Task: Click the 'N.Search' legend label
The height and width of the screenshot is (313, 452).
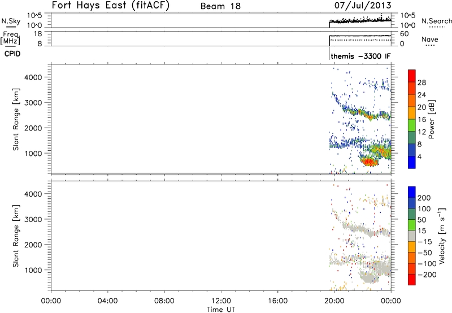Action: tap(436, 21)
